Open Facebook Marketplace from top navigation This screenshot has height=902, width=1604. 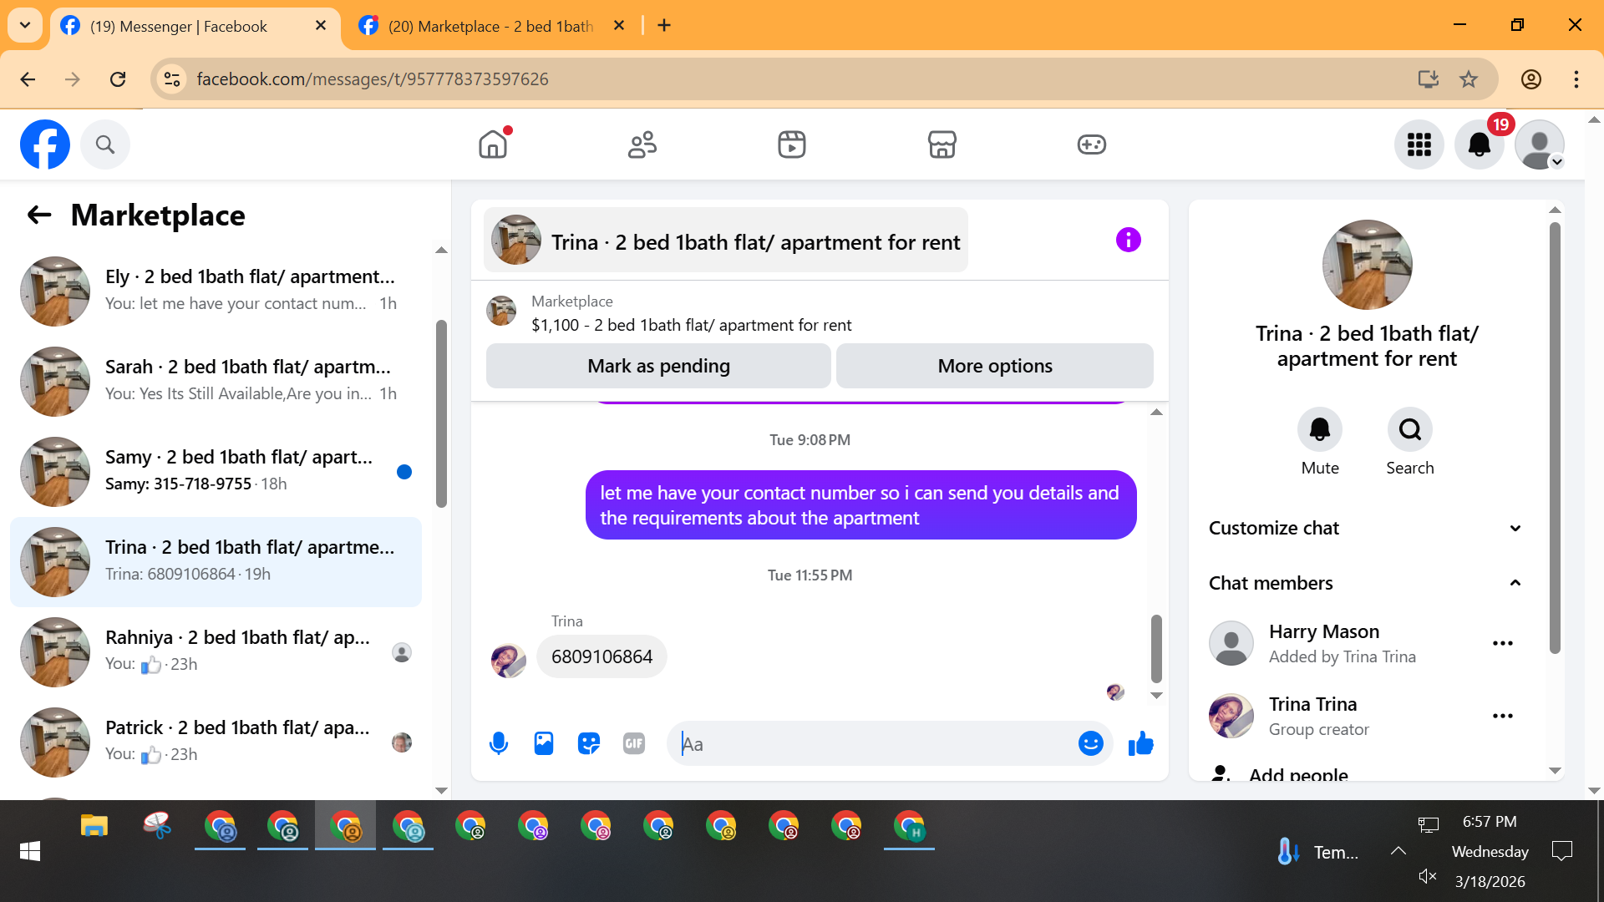pyautogui.click(x=942, y=144)
